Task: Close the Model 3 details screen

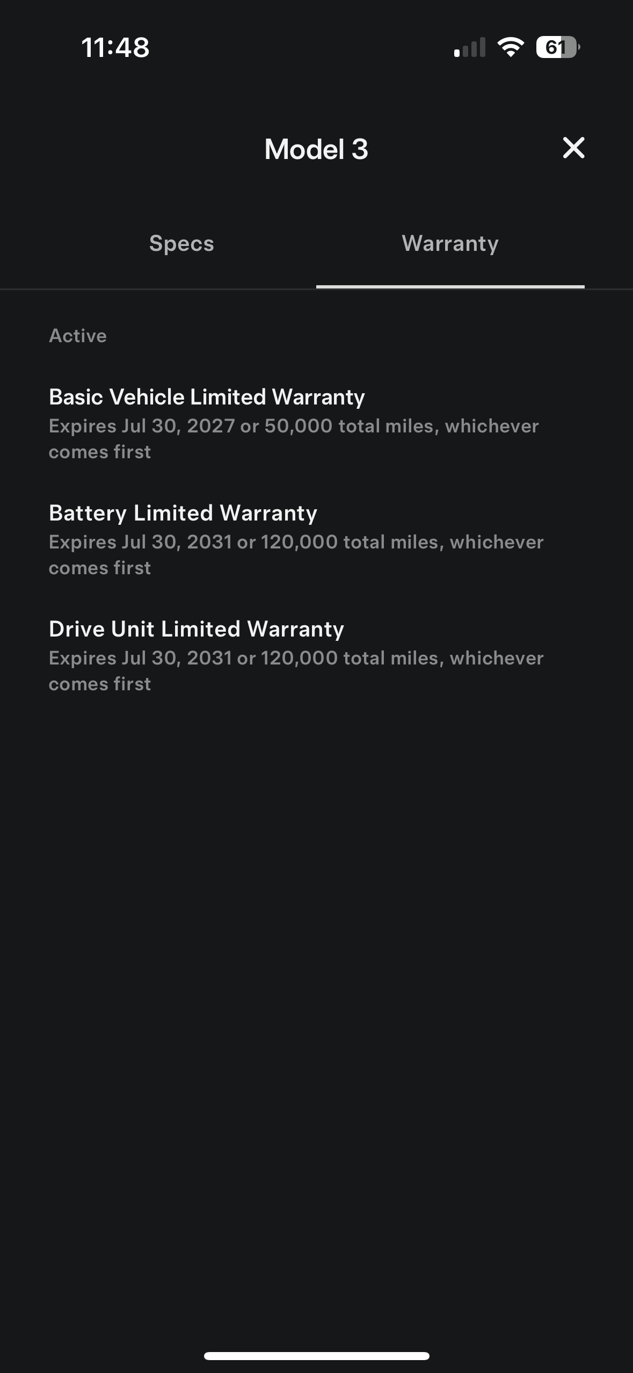Action: coord(573,148)
